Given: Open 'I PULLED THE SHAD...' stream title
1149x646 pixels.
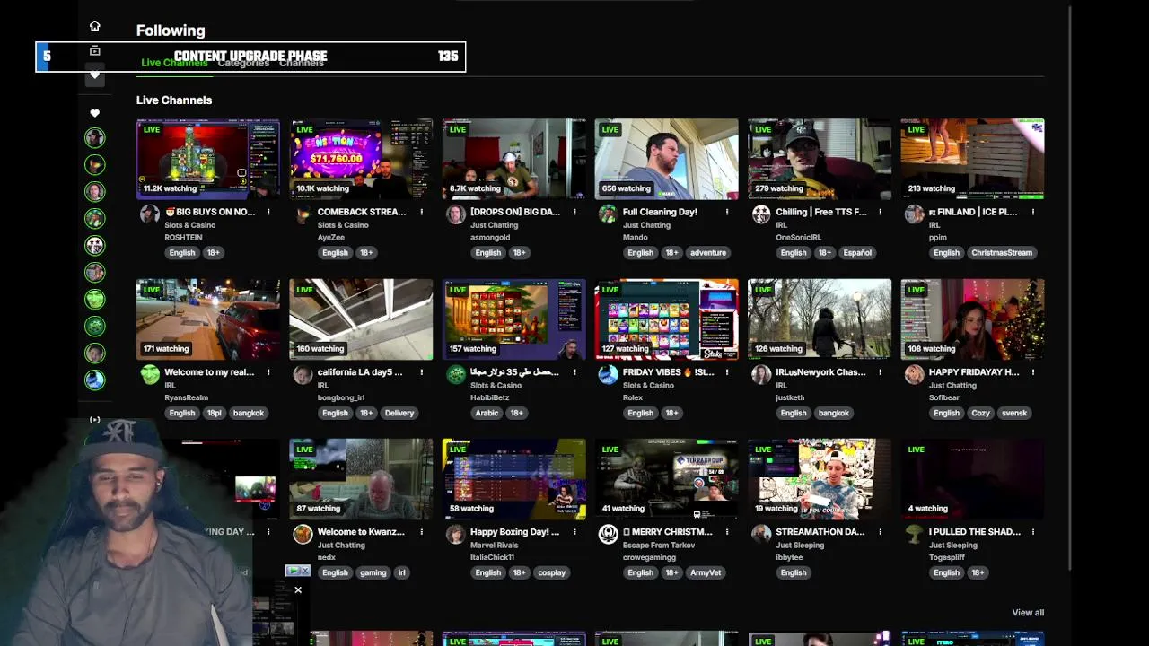Looking at the screenshot, I should click(975, 532).
